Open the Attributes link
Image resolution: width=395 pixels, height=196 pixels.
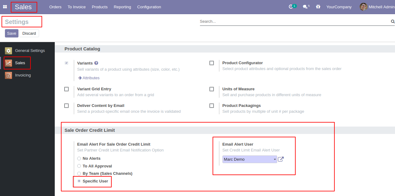(91, 78)
